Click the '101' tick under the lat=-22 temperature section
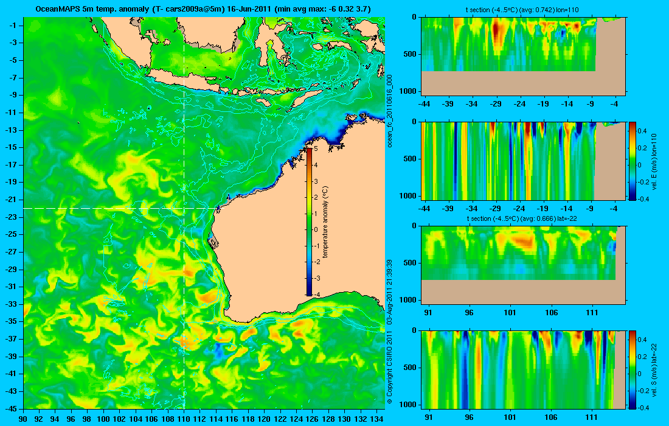Image resolution: width=669 pixels, height=426 pixels. pyautogui.click(x=510, y=312)
